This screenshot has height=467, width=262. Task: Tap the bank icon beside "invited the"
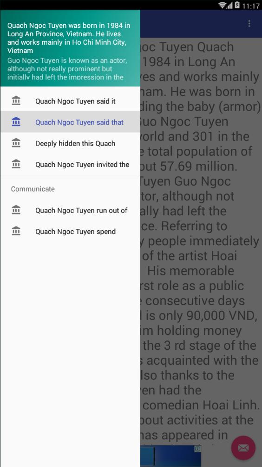16,164
